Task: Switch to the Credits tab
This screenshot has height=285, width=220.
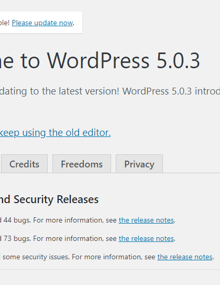Action: tap(24, 164)
